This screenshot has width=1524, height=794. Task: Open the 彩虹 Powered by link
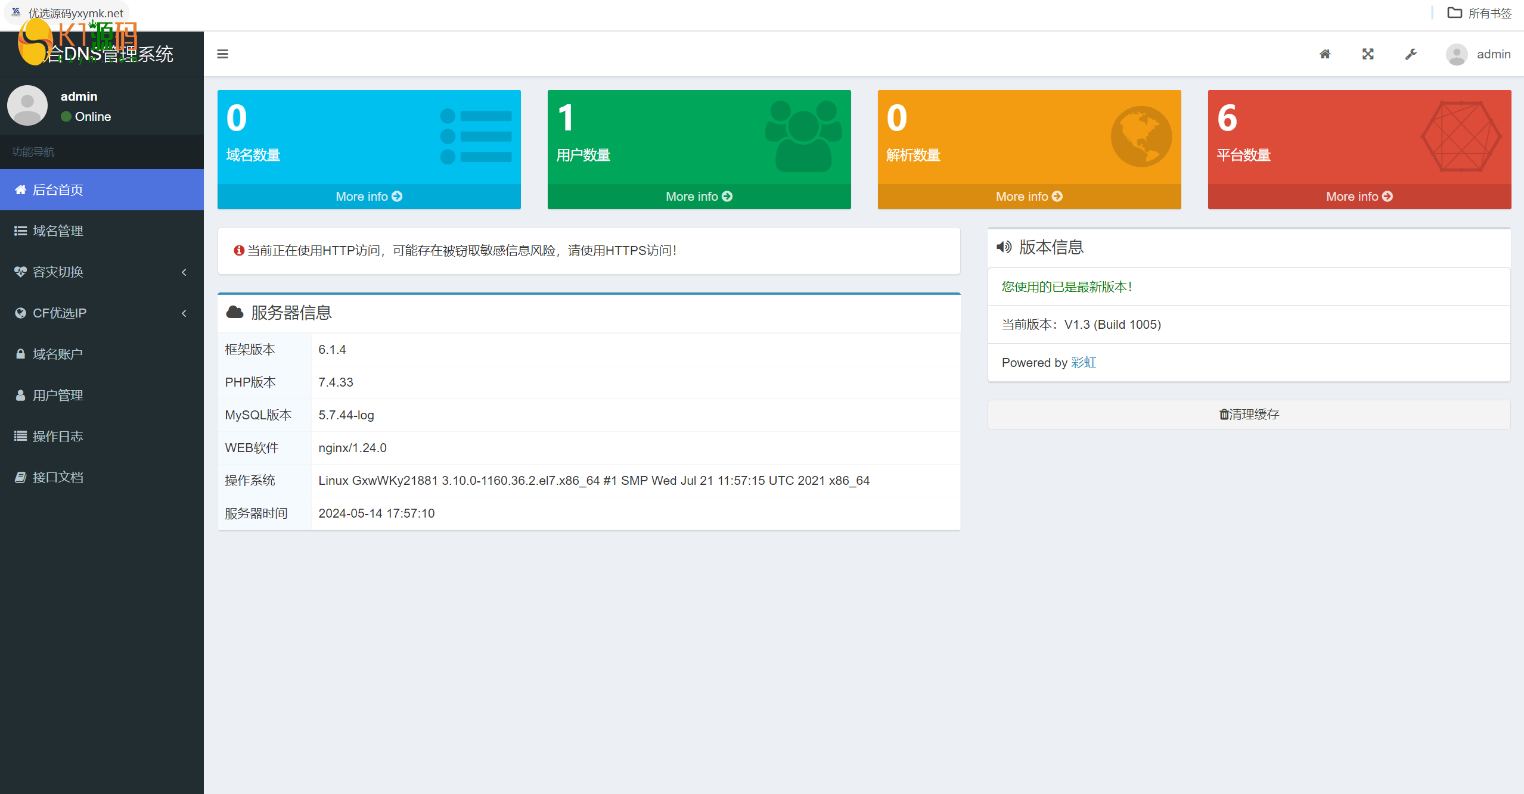1083,362
